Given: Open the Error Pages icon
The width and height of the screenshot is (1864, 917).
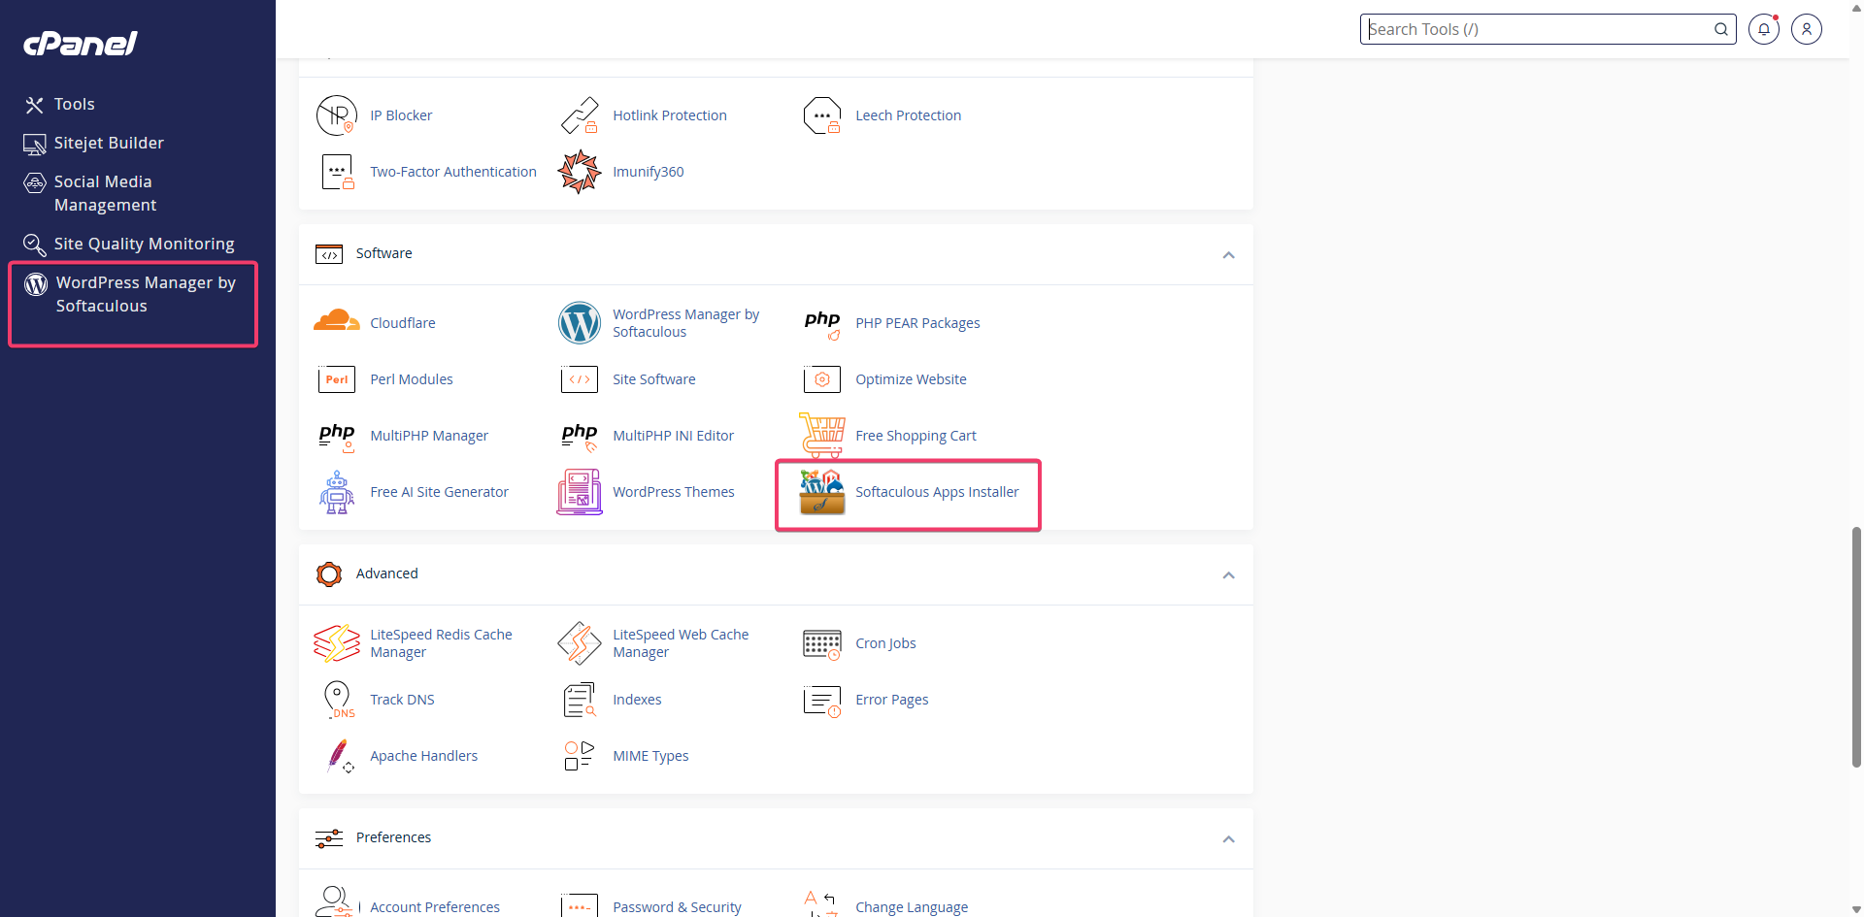Looking at the screenshot, I should tap(822, 701).
